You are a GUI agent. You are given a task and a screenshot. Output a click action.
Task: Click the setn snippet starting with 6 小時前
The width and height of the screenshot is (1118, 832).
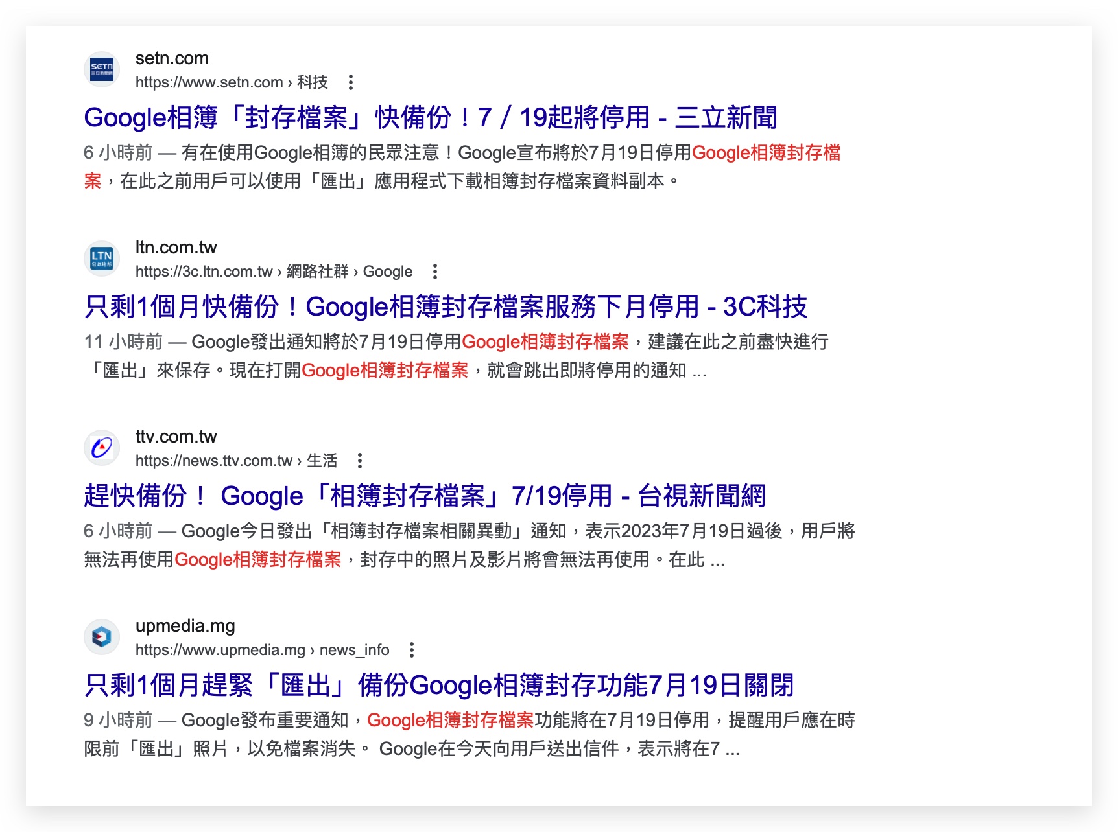(462, 167)
